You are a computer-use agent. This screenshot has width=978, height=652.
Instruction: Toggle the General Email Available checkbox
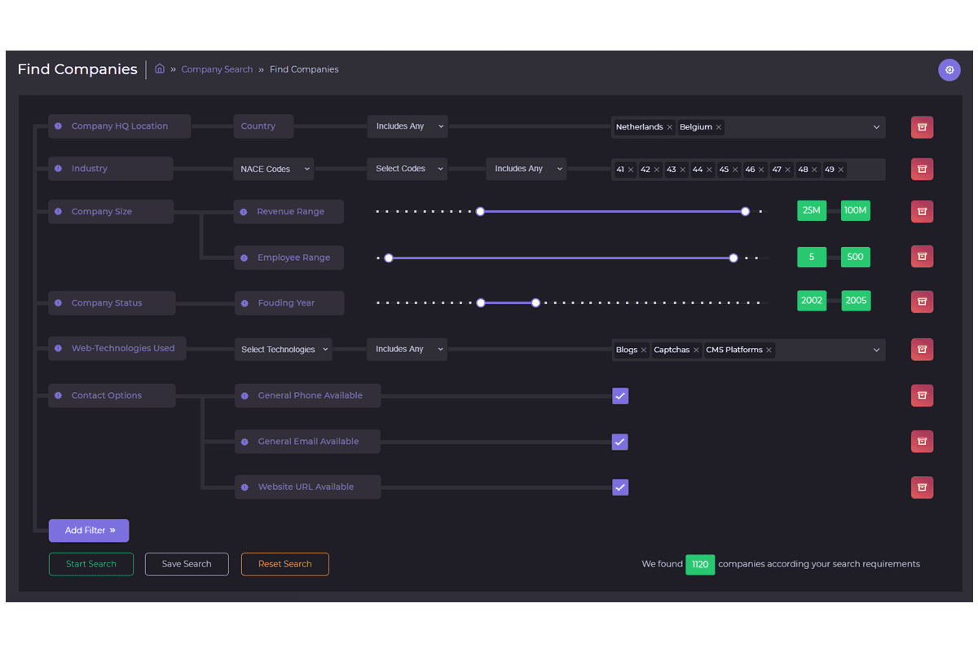(x=620, y=442)
